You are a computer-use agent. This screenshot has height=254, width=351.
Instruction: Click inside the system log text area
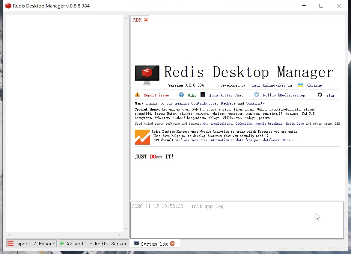237,220
